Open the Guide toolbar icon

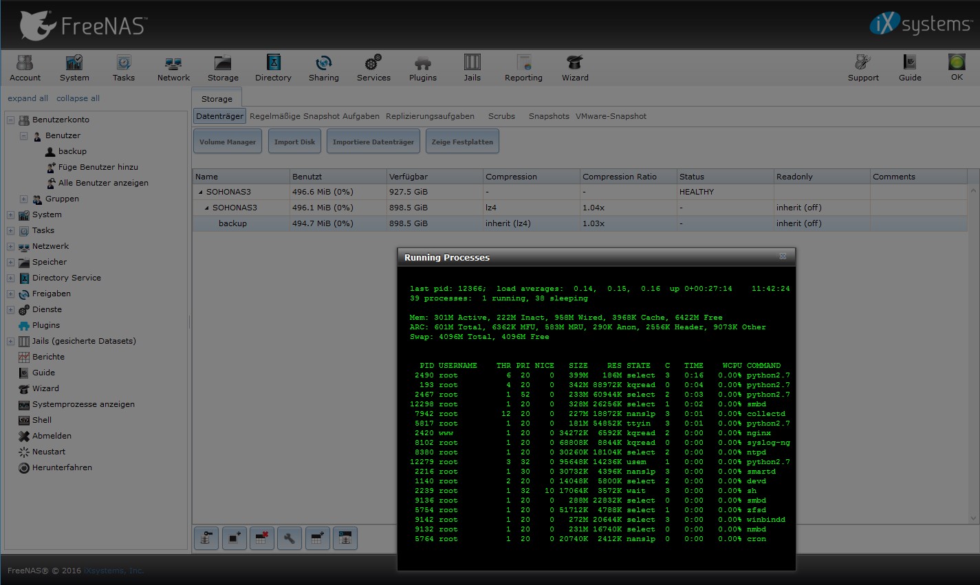point(910,68)
